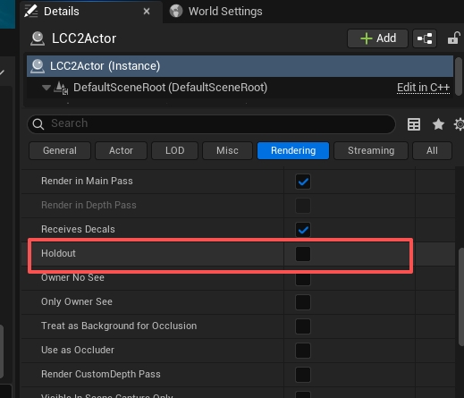Click the Use as Occluder label
This screenshot has width=464, height=398.
(x=78, y=350)
